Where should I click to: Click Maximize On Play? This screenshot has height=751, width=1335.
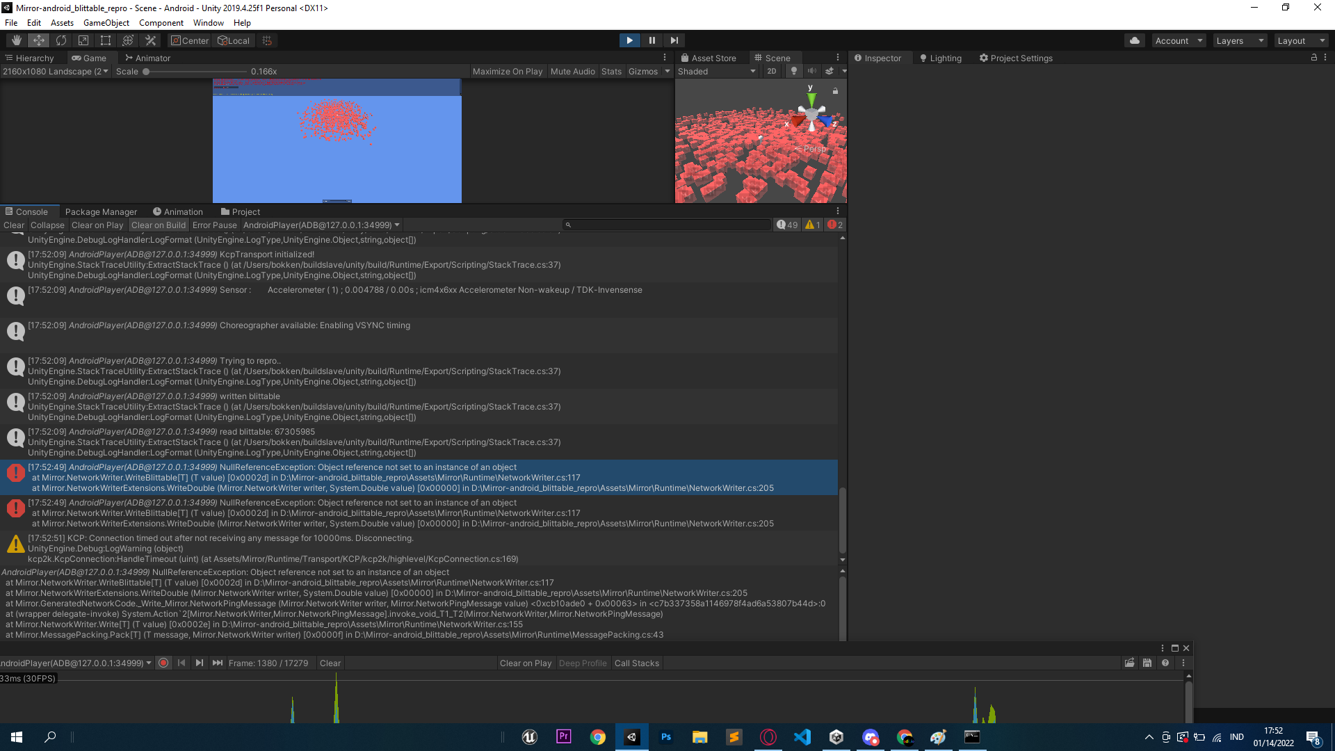[x=508, y=71]
